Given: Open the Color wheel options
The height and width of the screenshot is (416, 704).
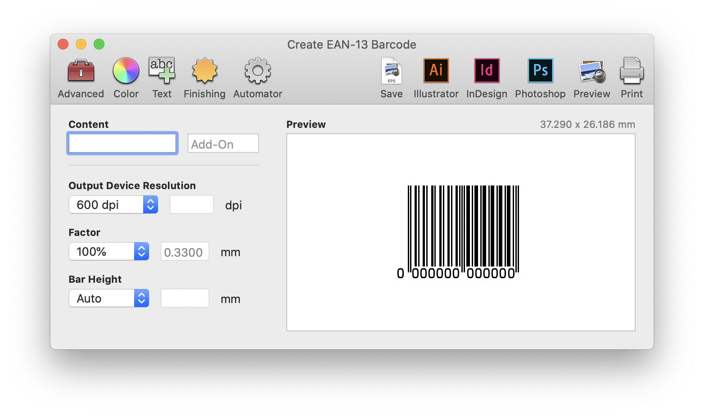Looking at the screenshot, I should (126, 71).
